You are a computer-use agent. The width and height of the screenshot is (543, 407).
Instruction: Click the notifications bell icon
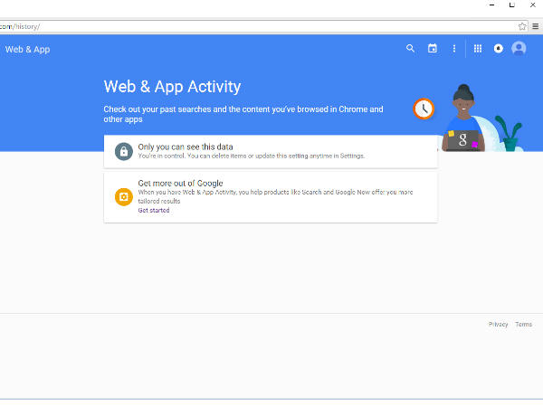pyautogui.click(x=498, y=49)
